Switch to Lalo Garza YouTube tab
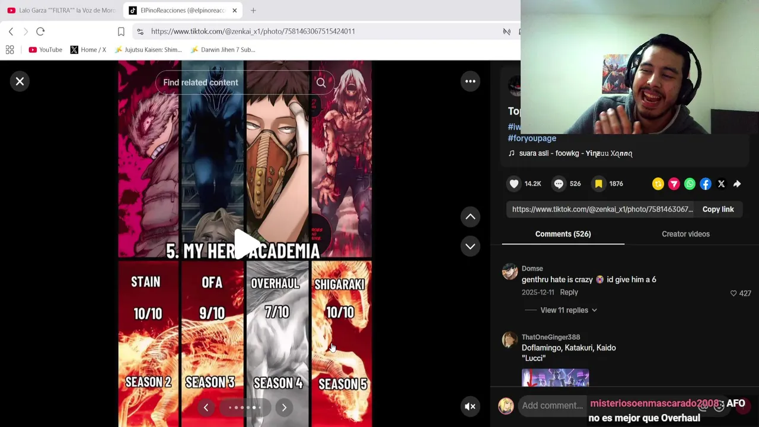 pos(62,10)
